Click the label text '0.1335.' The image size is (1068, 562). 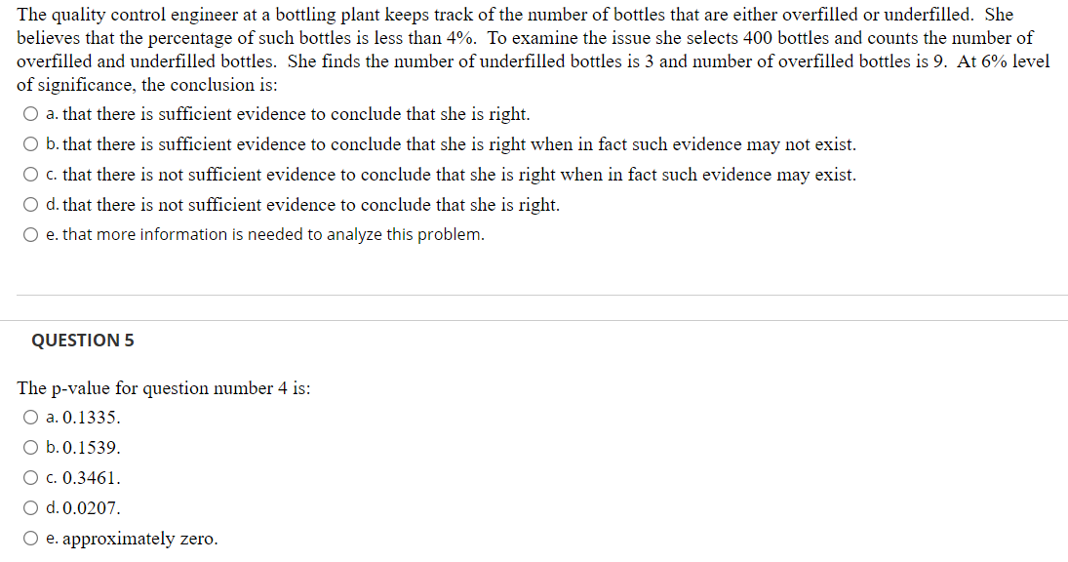click(x=92, y=418)
